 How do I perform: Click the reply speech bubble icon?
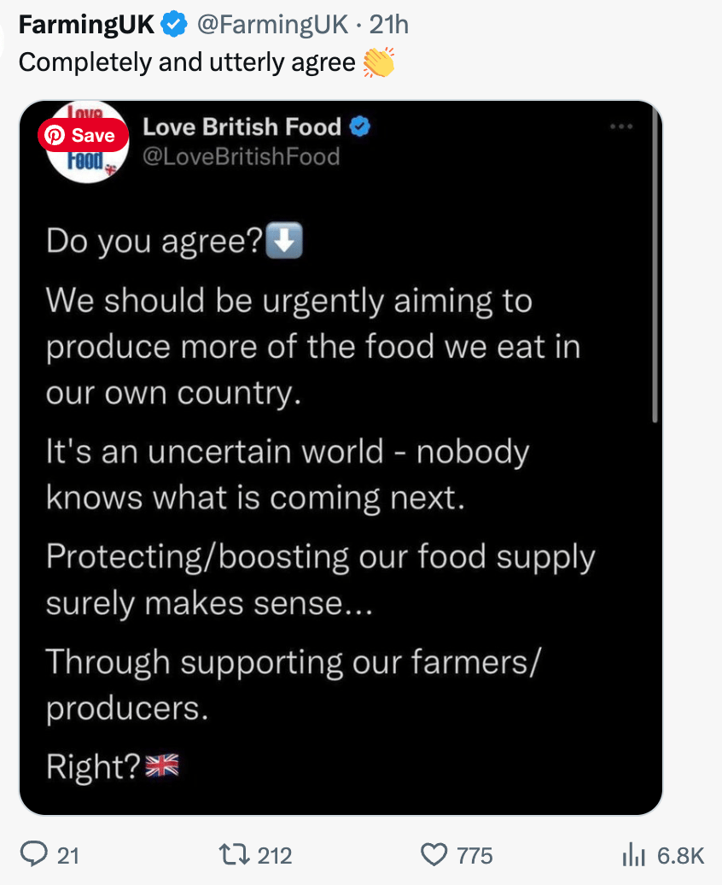tap(35, 854)
